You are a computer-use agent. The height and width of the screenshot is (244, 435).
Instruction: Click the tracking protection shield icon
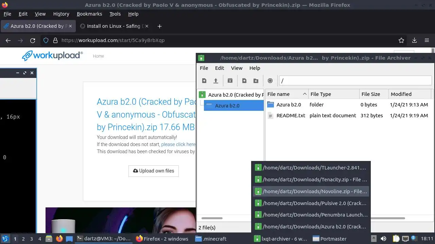(46, 40)
